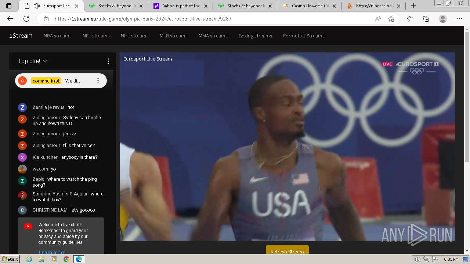Screen dimensions: 470x264
Task: Click wzdom avatar in chat
Action: pos(22,169)
